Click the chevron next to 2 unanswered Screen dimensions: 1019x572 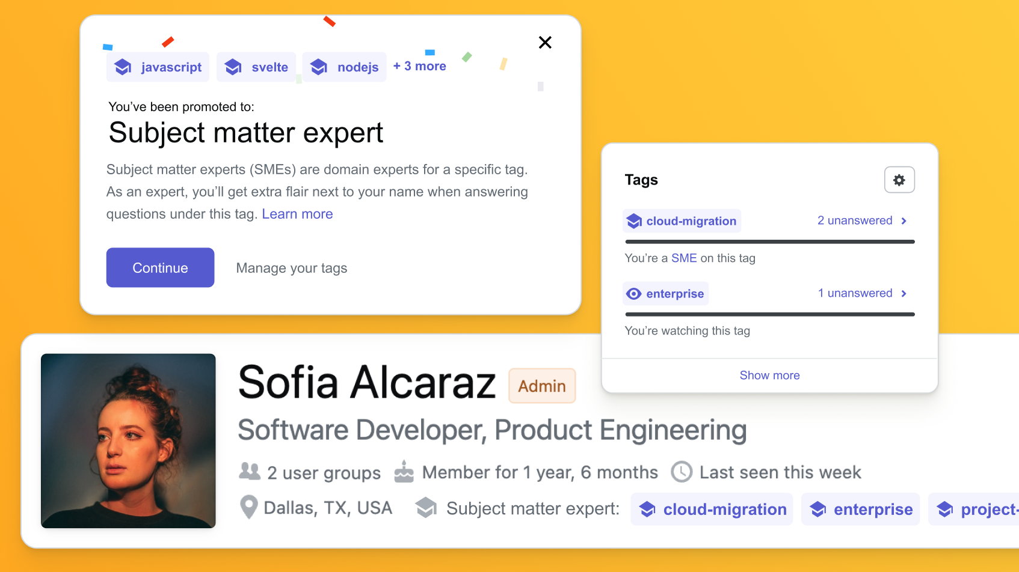pyautogui.click(x=904, y=221)
